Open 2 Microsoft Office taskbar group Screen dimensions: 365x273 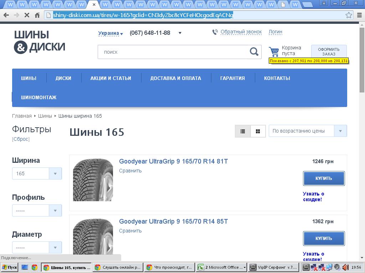(221, 267)
